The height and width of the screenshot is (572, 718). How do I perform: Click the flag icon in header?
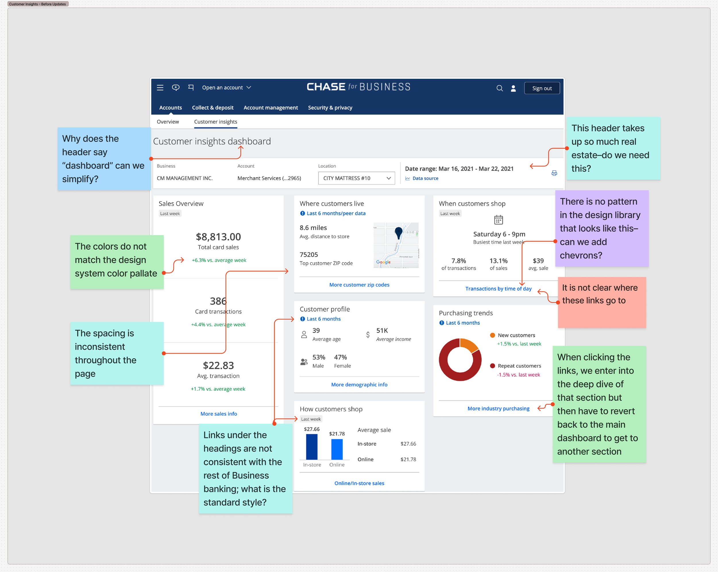tap(191, 88)
